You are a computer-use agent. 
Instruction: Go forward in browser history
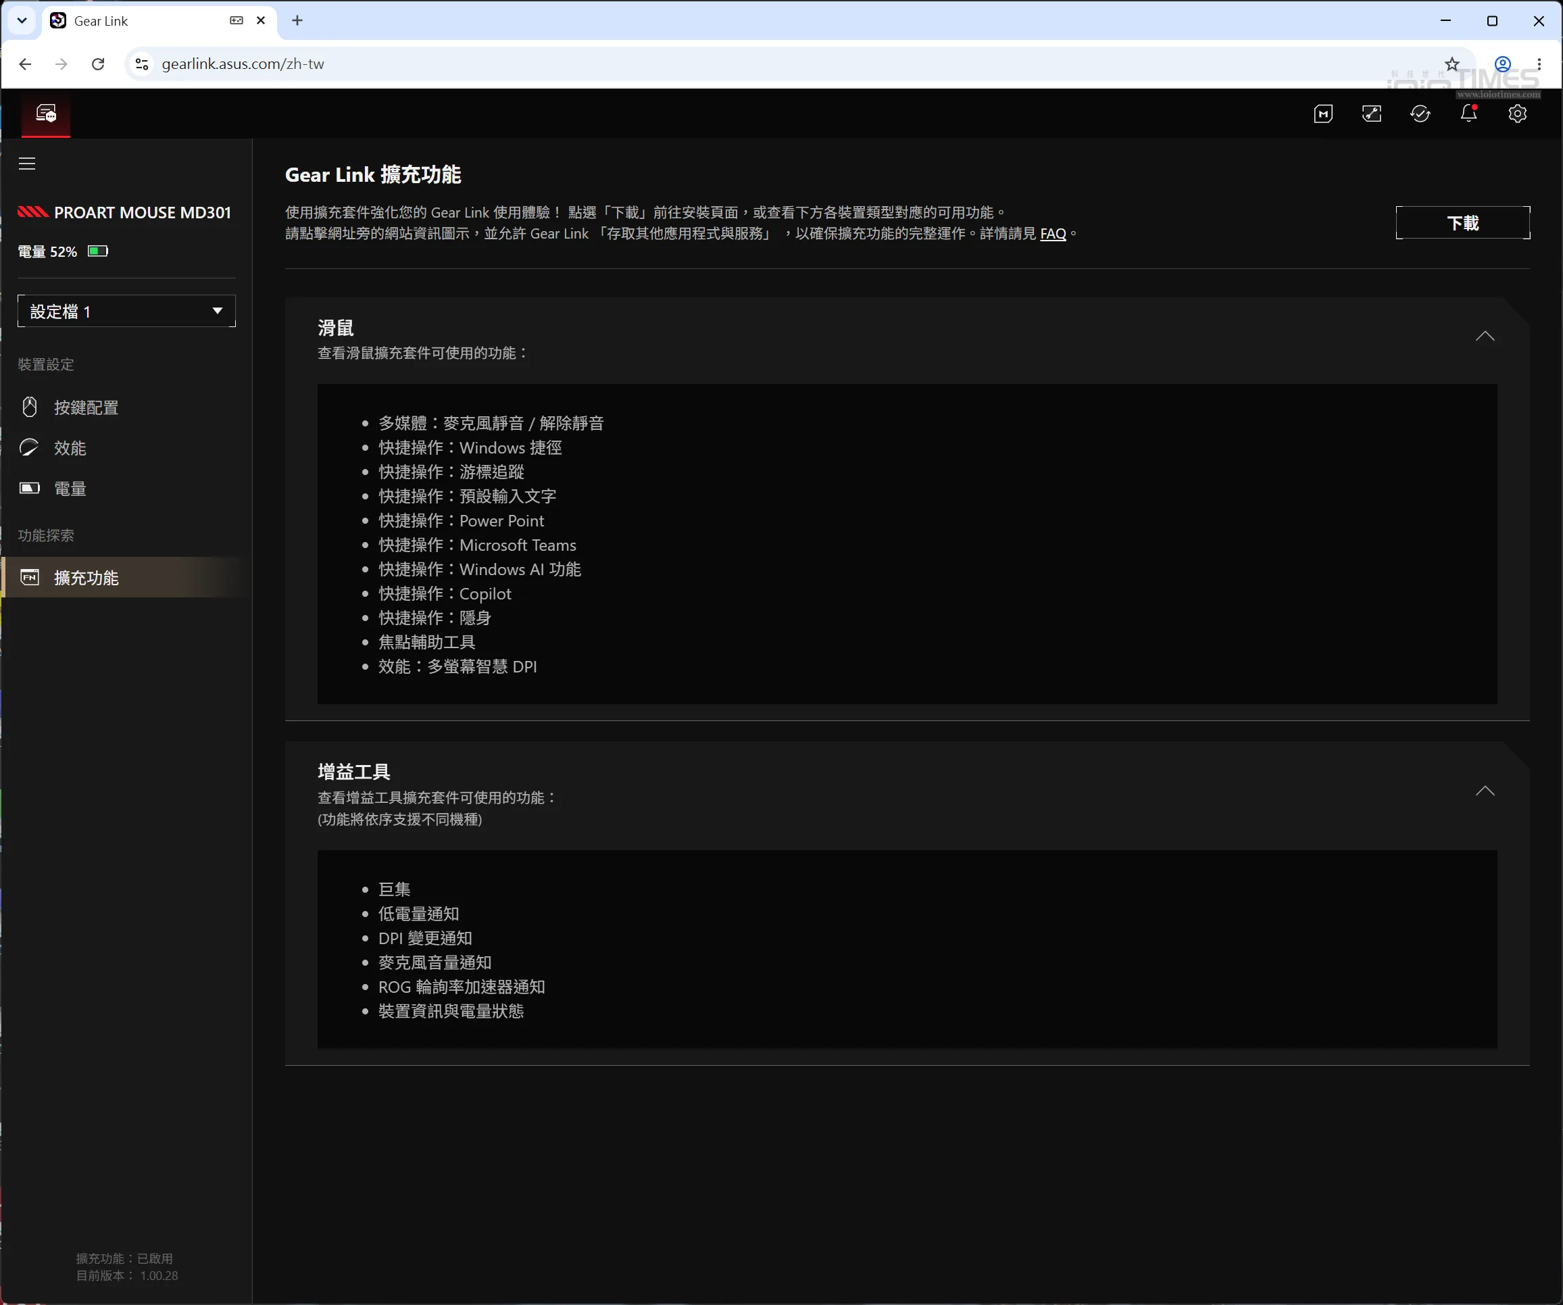(61, 64)
